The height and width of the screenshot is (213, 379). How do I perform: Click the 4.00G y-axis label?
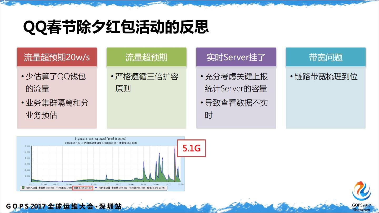[x=27, y=158]
